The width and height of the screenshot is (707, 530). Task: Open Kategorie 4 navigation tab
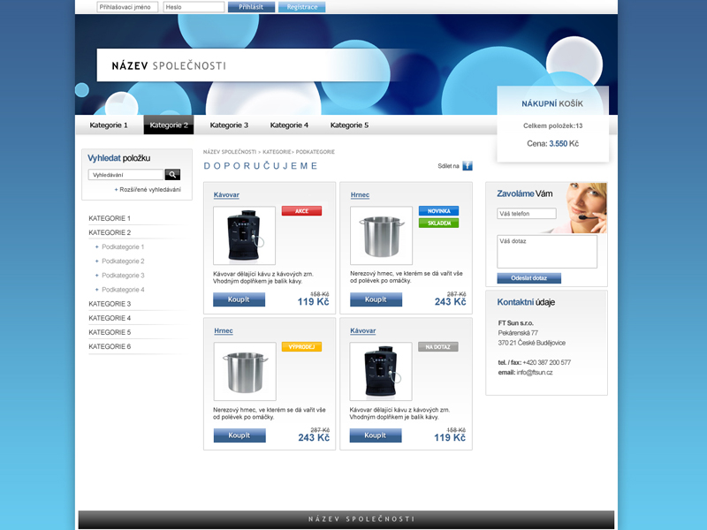pos(289,125)
